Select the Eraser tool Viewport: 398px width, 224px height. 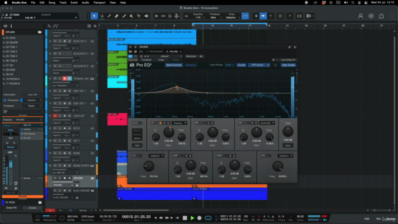[116, 16]
